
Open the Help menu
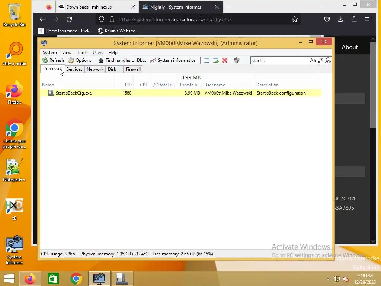point(113,53)
